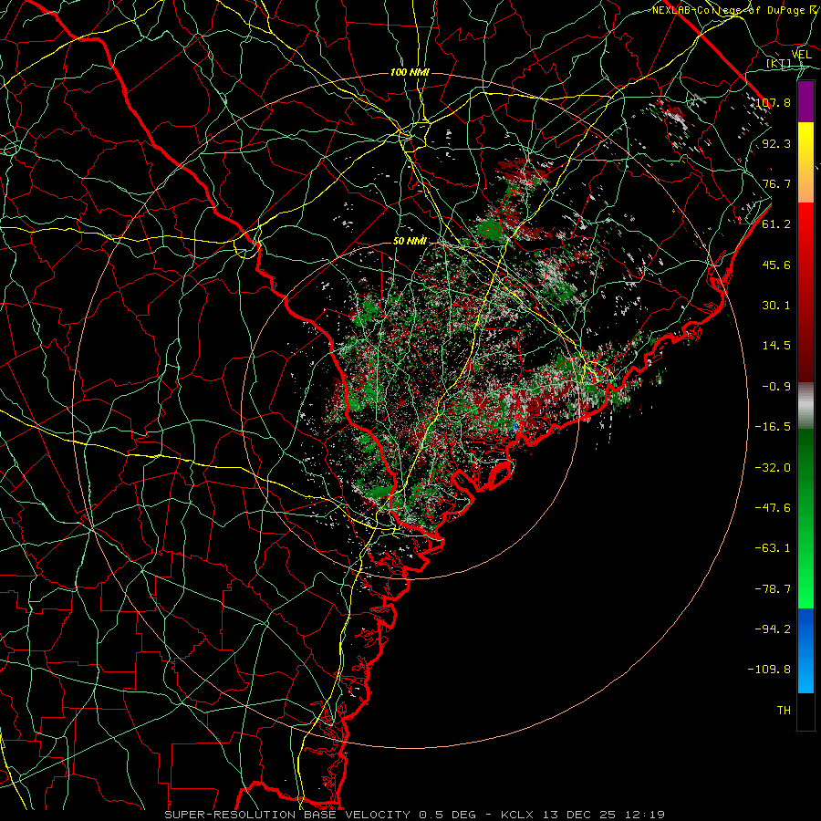
Task: Select the -16.5 legend value
Action: point(773,427)
